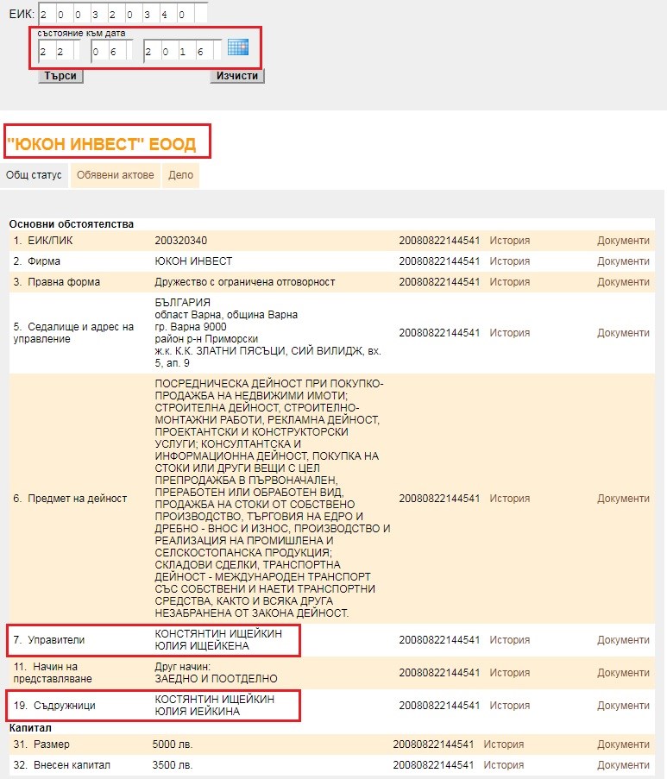Open Документи for Начин на представляване row

pos(623,673)
